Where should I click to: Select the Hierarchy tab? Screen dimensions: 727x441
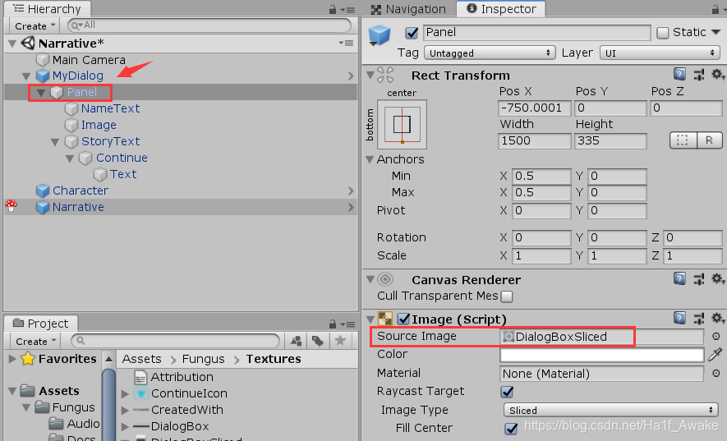tap(48, 9)
